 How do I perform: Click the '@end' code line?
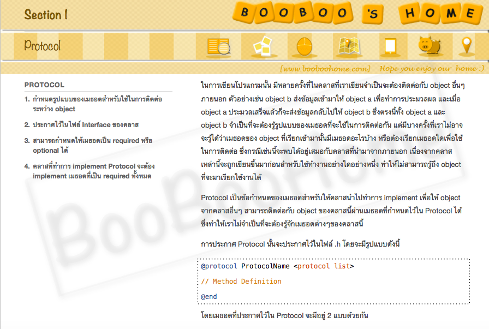(x=208, y=297)
